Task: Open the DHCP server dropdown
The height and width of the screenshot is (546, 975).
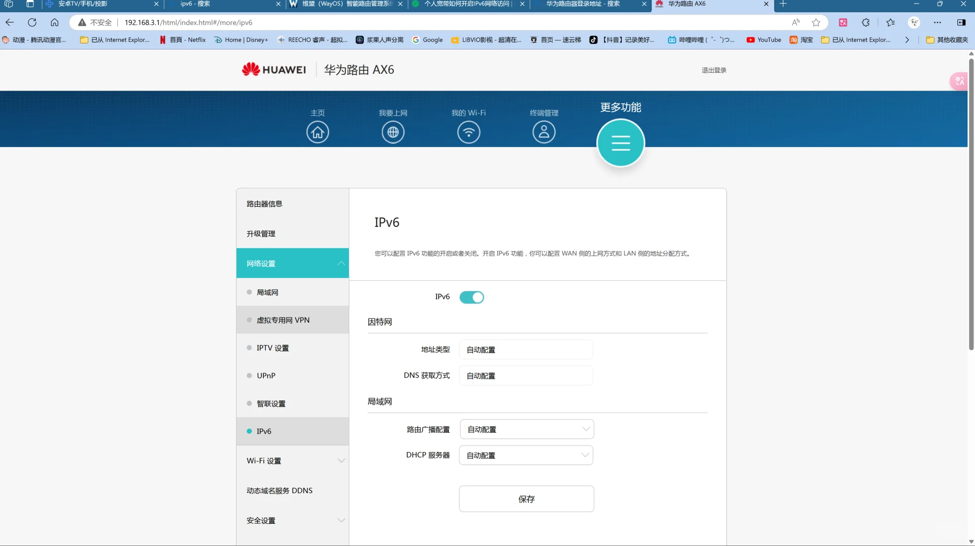Action: 526,456
